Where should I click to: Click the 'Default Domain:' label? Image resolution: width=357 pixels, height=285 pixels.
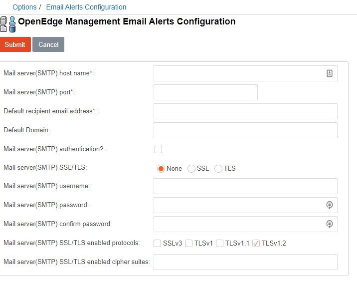click(26, 130)
